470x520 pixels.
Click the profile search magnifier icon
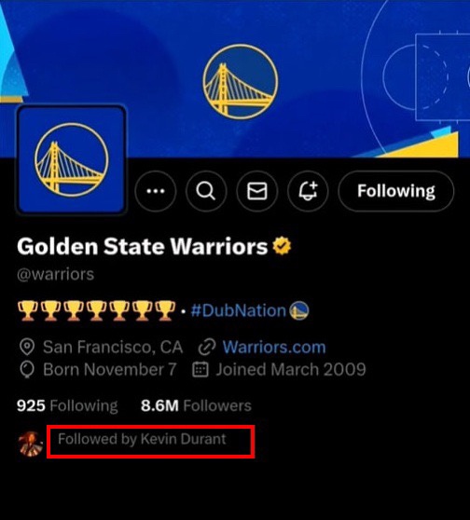click(x=206, y=191)
